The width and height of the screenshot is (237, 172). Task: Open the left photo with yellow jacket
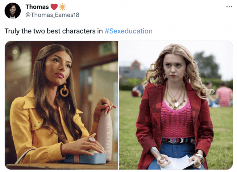61,105
